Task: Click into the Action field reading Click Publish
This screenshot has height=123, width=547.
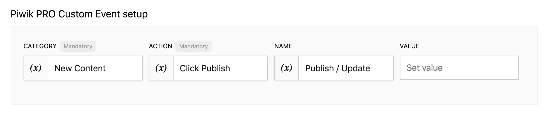Action: pyautogui.click(x=220, y=68)
